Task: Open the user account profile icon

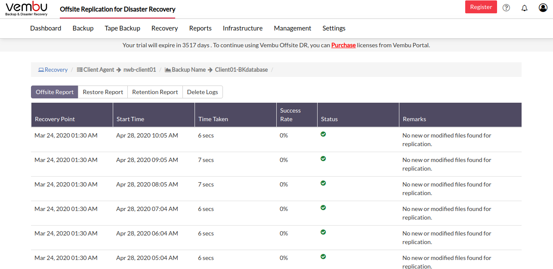Action: click(543, 7)
